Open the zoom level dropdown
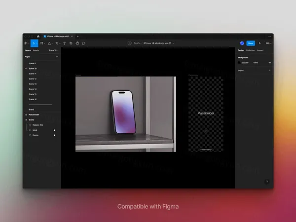296x222 pixels. click(269, 43)
